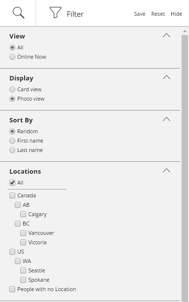189x302 pixels.
Task: Collapse the Display section chevron
Action: (x=166, y=77)
